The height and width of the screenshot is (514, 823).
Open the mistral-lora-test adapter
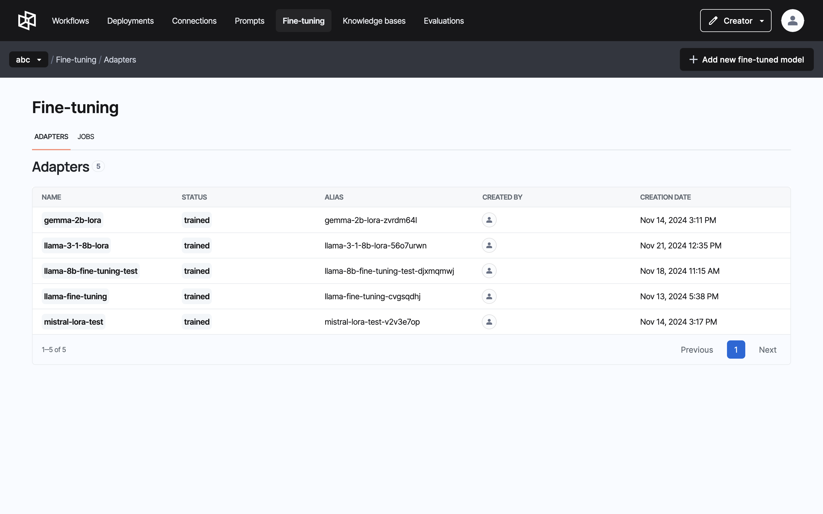73,322
